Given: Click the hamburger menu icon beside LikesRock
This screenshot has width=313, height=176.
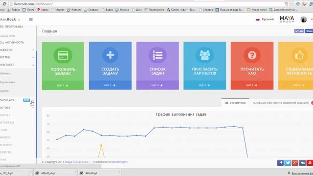Looking at the screenshot, I should (31, 20).
